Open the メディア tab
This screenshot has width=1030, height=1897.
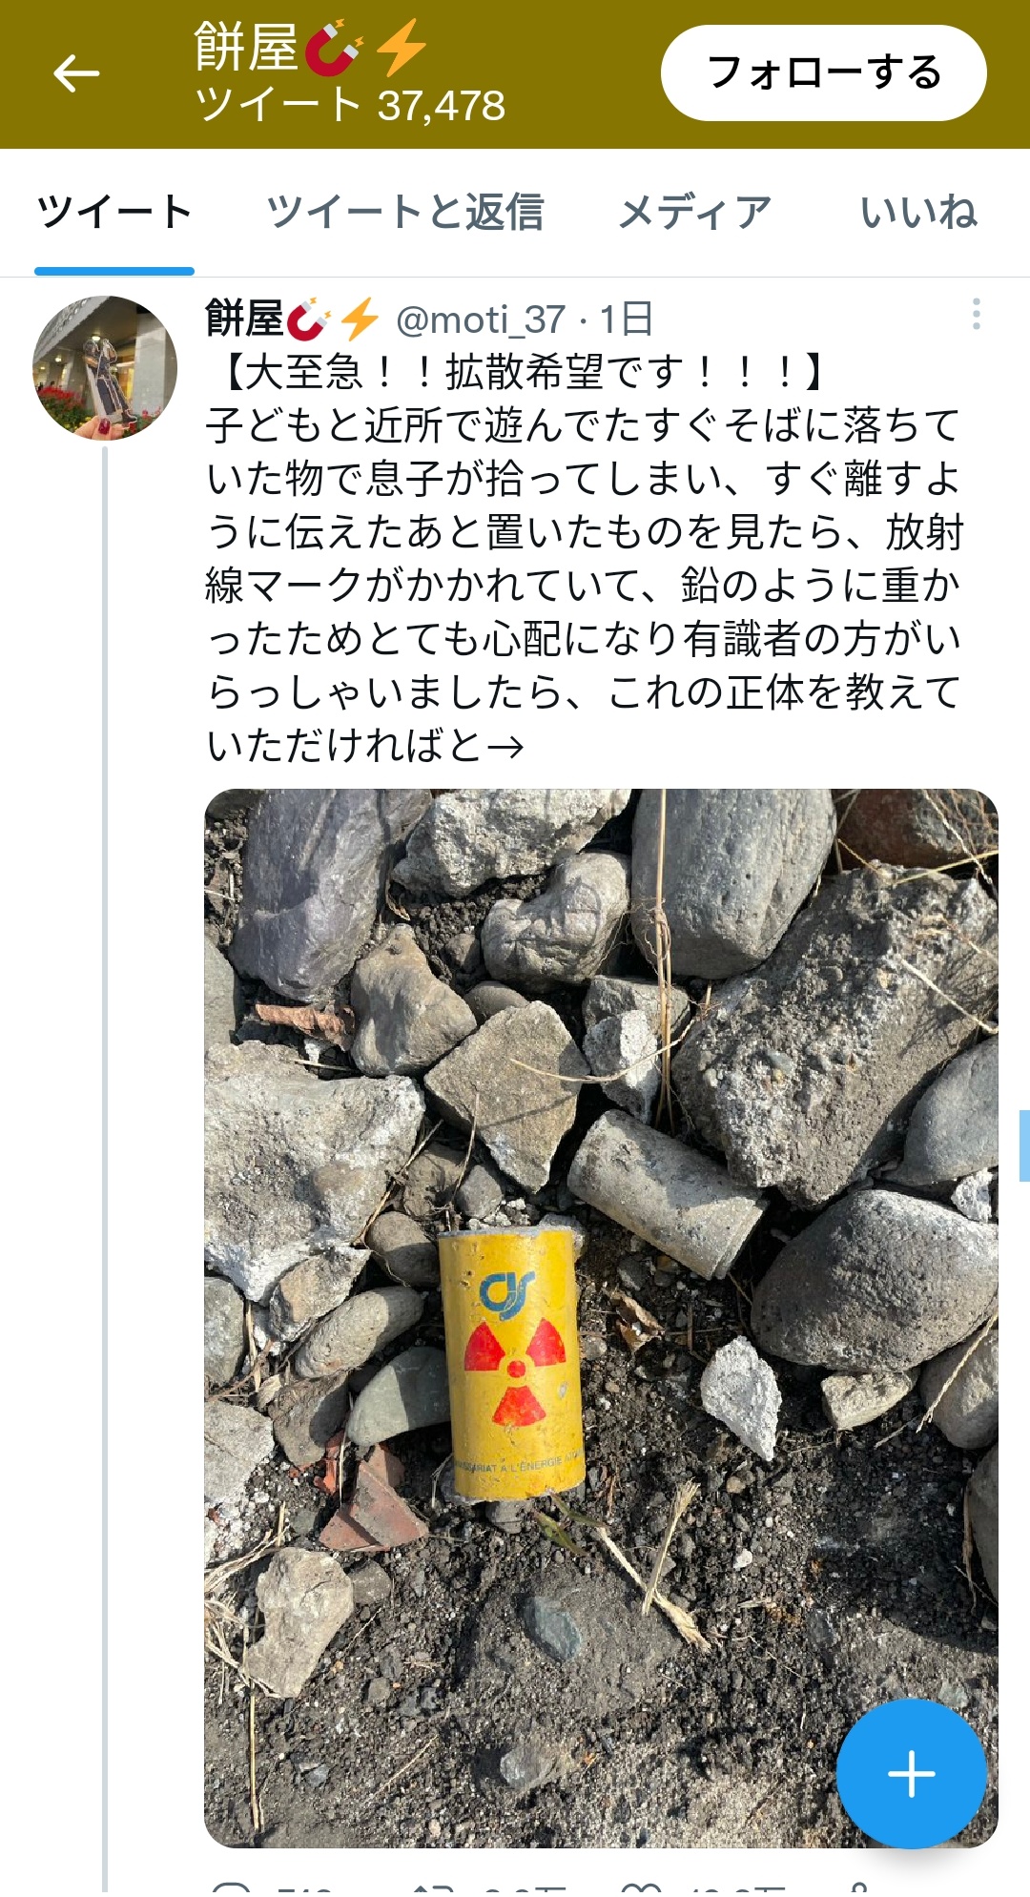694,212
